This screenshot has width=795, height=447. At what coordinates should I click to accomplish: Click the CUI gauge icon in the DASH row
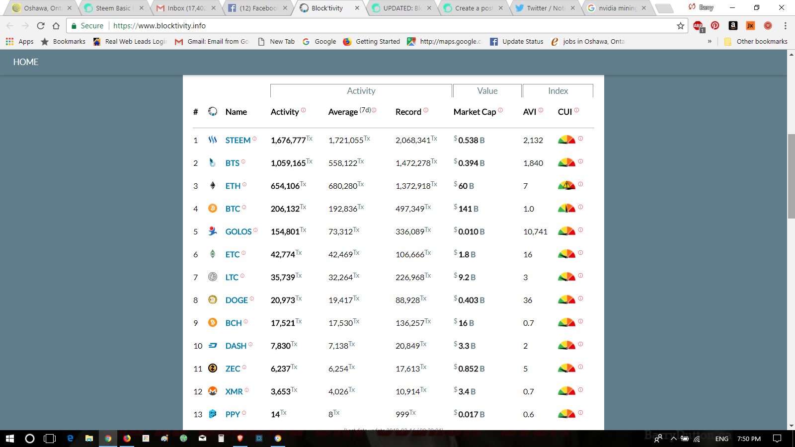coord(566,345)
